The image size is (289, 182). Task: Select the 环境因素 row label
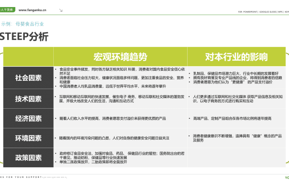28,138
